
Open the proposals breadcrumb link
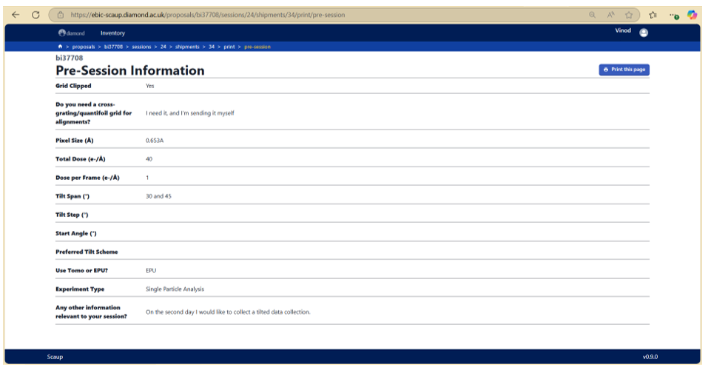tap(84, 47)
